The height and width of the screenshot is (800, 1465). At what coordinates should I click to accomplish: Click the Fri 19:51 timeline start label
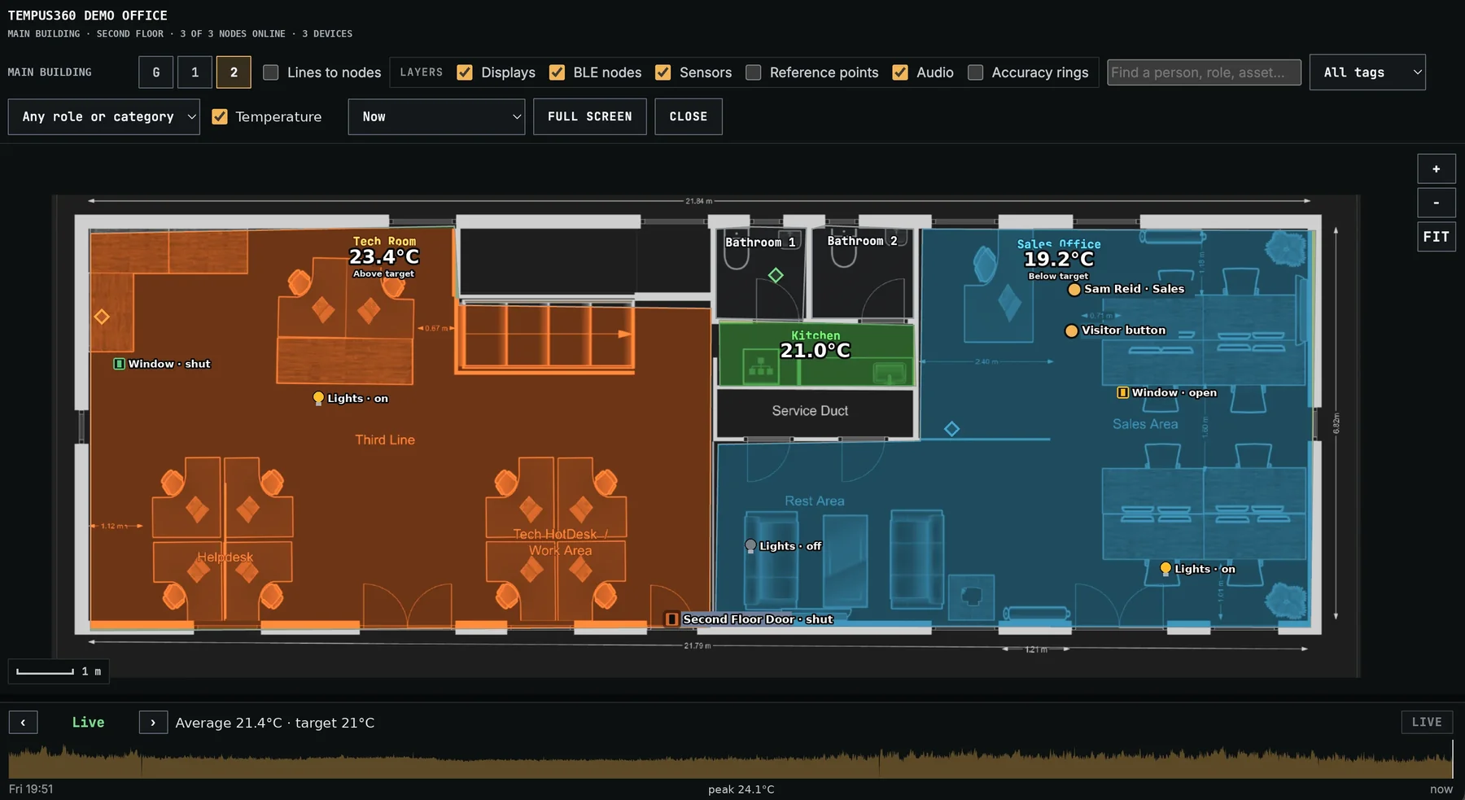pos(31,789)
